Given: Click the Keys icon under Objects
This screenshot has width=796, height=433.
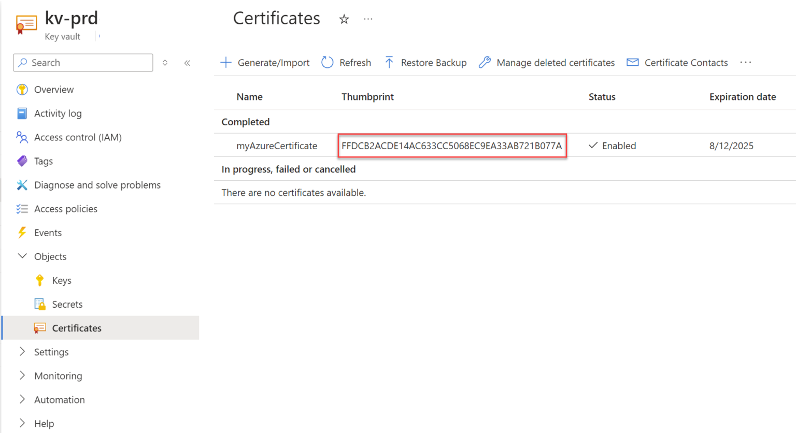Looking at the screenshot, I should click(40, 280).
